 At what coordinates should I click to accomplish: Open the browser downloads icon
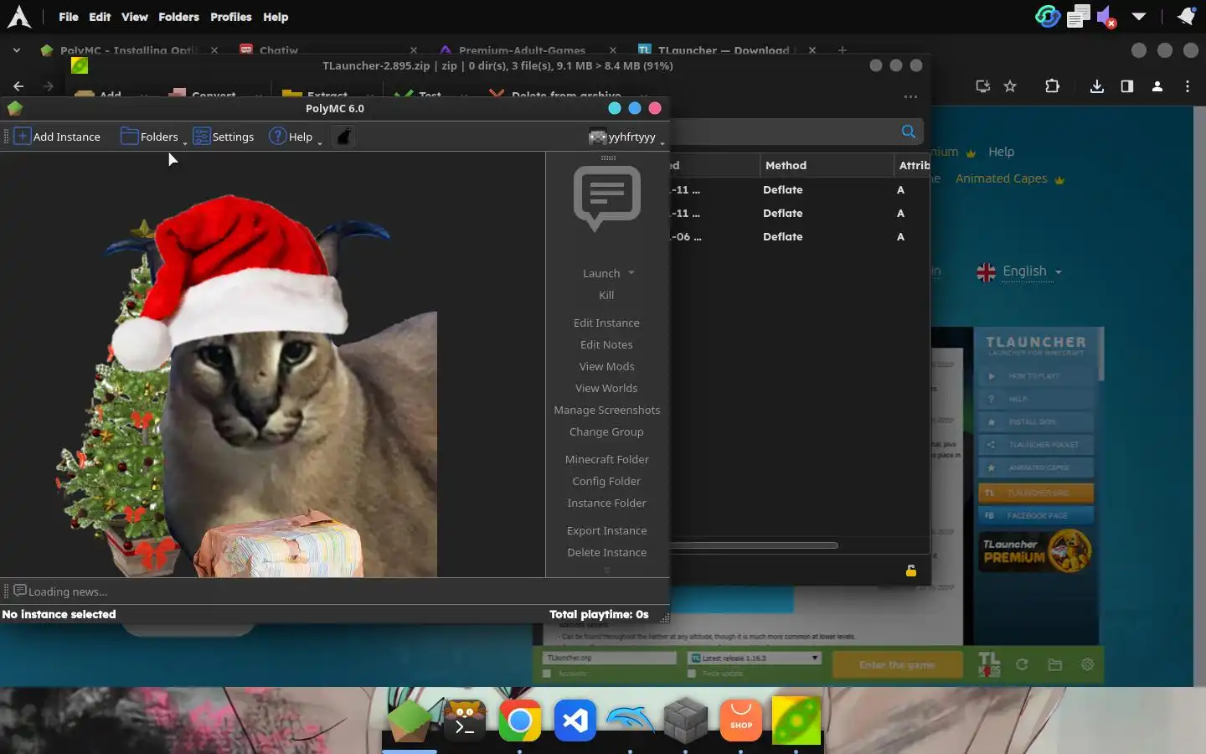pyautogui.click(x=1096, y=85)
